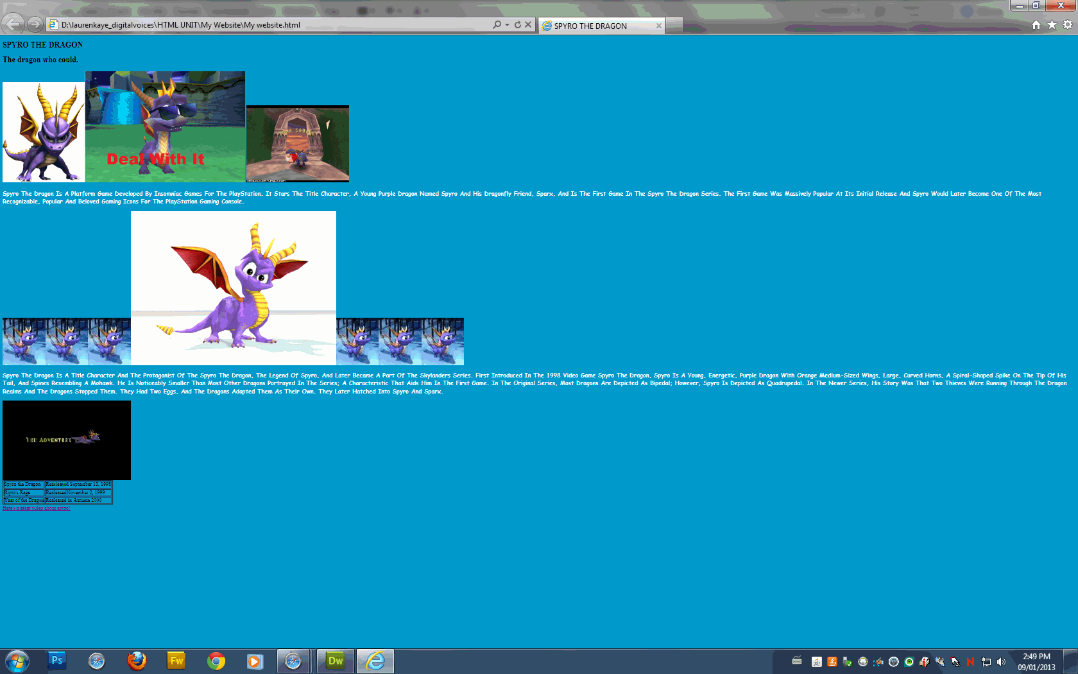
Task: Click the orange Java update tray icon
Action: (x=832, y=662)
